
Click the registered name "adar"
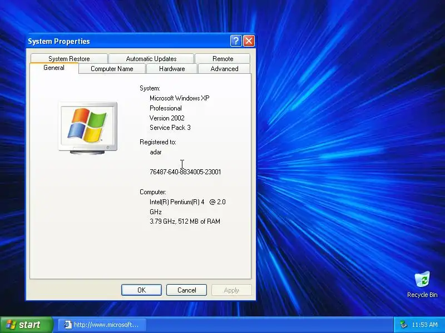pyautogui.click(x=156, y=152)
